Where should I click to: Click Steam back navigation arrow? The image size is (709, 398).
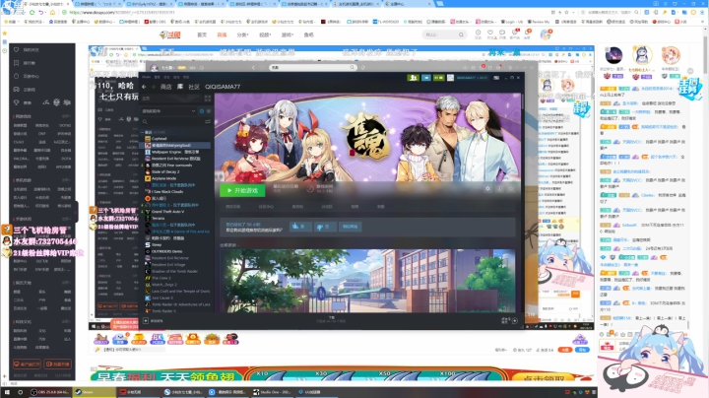144,87
